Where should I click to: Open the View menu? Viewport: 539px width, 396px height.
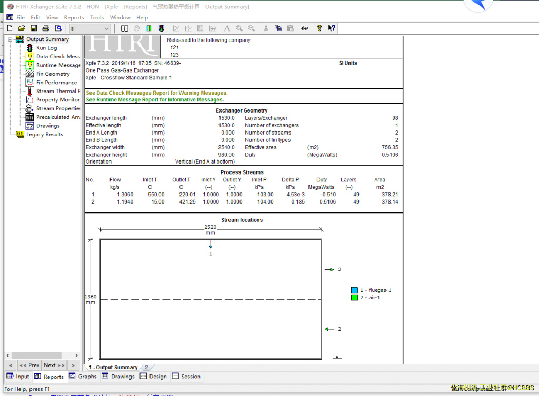pos(52,17)
